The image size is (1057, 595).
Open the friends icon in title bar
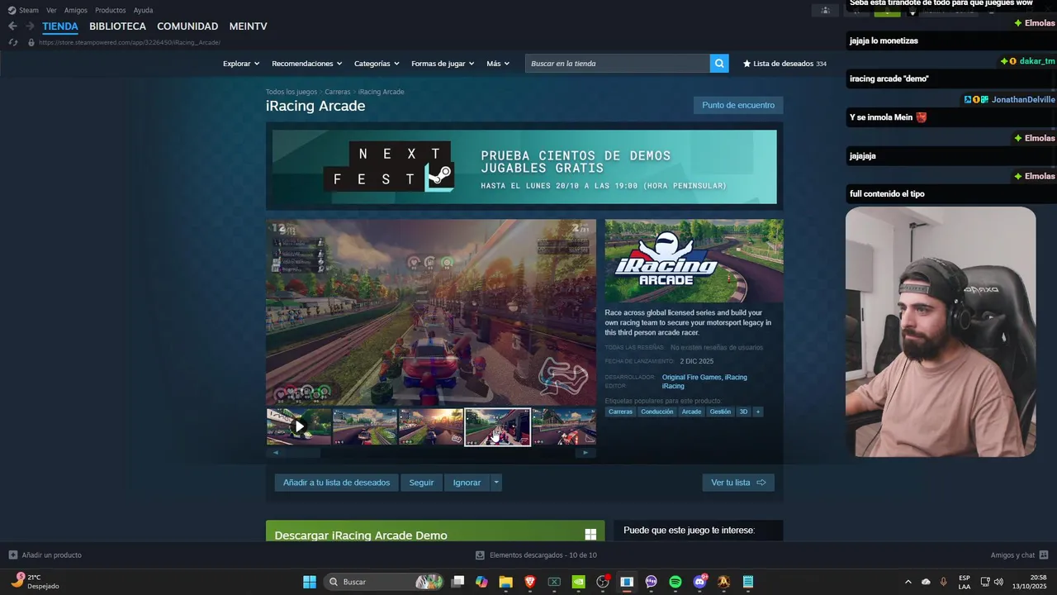pyautogui.click(x=825, y=10)
